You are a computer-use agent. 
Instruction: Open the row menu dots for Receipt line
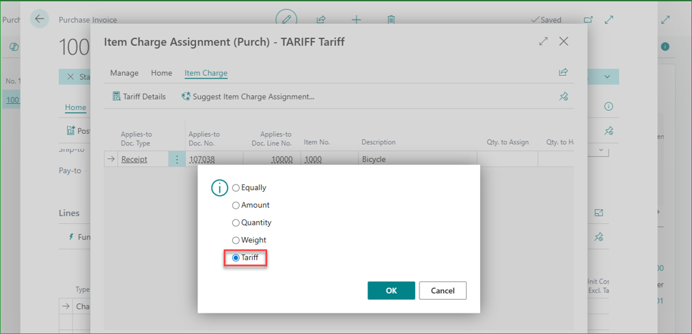click(x=177, y=159)
